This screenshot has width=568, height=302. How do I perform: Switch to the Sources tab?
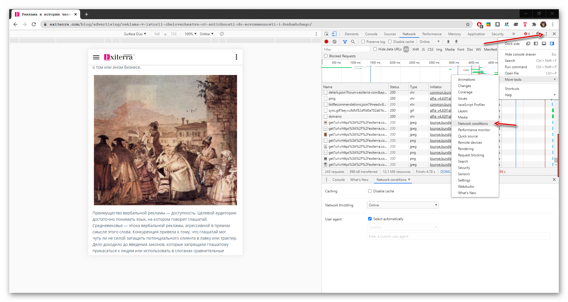click(390, 34)
